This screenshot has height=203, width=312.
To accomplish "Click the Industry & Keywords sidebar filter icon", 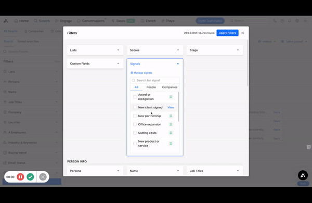I will click(5, 143).
